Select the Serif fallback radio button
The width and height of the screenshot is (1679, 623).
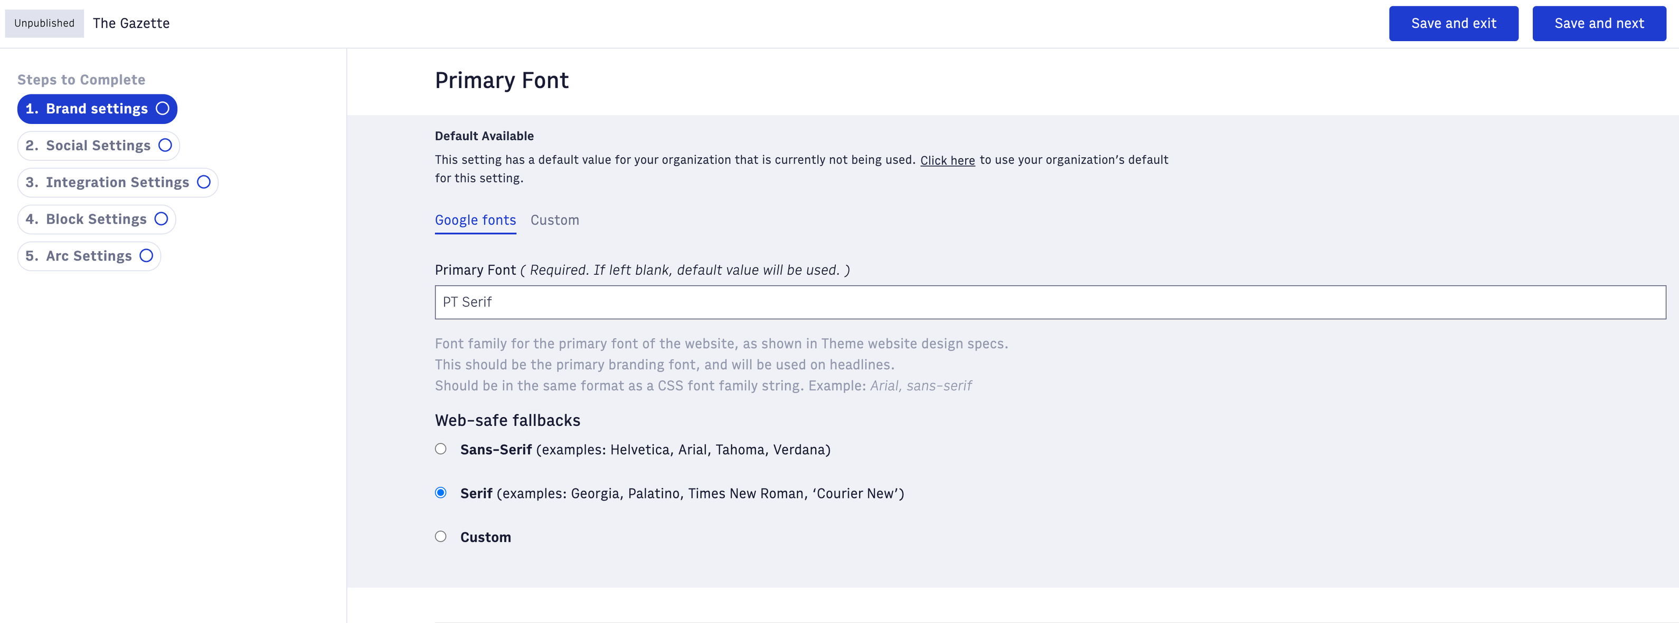click(x=441, y=493)
